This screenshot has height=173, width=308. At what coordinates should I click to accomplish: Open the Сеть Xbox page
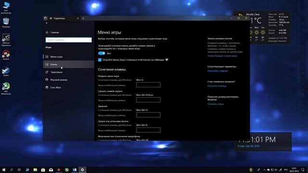pyautogui.click(x=68, y=87)
